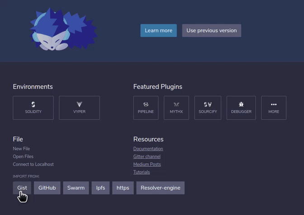The height and width of the screenshot is (215, 304).
Task: Open the Solidity environment tile
Action: pyautogui.click(x=33, y=108)
